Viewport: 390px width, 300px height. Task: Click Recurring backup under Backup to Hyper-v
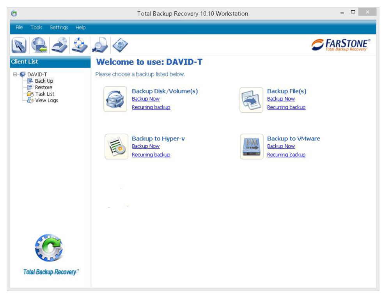151,155
